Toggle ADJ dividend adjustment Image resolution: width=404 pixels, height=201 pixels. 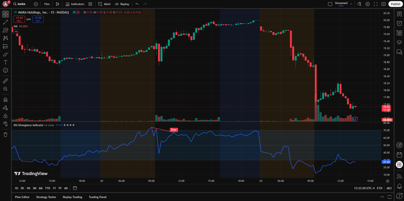pyautogui.click(x=389, y=188)
